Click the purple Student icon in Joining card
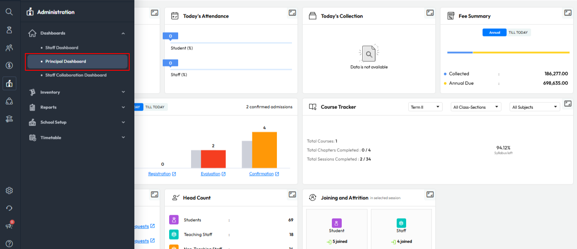This screenshot has height=249, width=577. [x=337, y=223]
